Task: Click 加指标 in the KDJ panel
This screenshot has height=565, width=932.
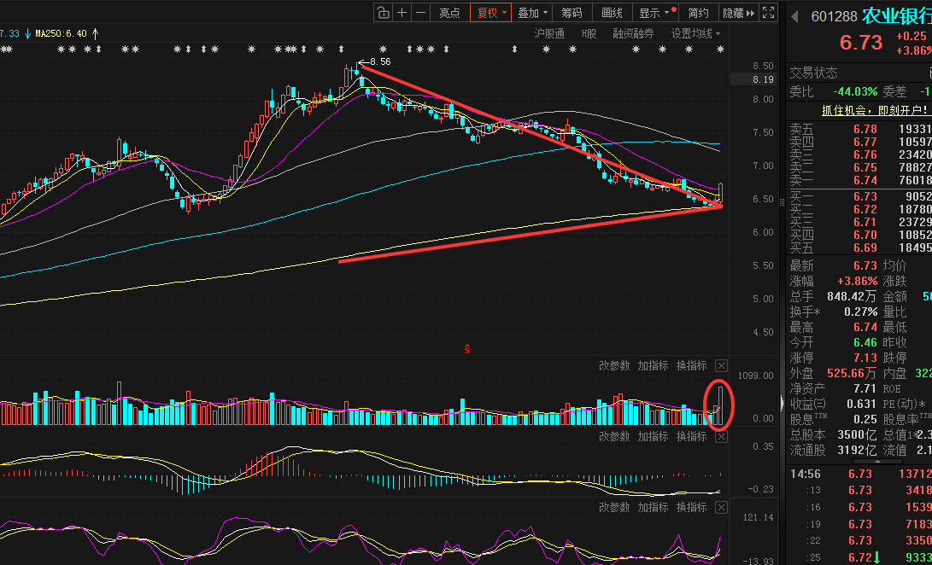Action: [654, 507]
